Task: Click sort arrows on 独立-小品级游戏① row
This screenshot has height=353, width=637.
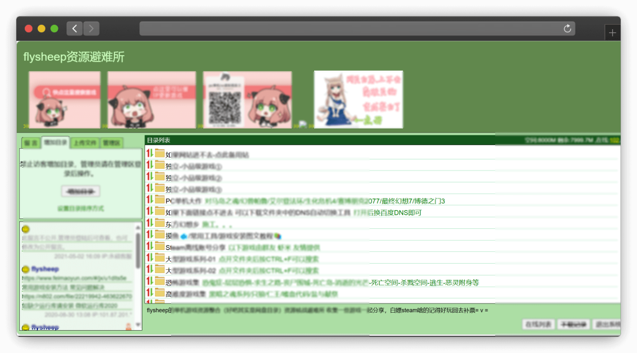Action: (x=150, y=165)
